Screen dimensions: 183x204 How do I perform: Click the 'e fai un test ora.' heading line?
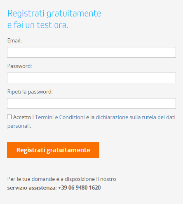pos(38,25)
